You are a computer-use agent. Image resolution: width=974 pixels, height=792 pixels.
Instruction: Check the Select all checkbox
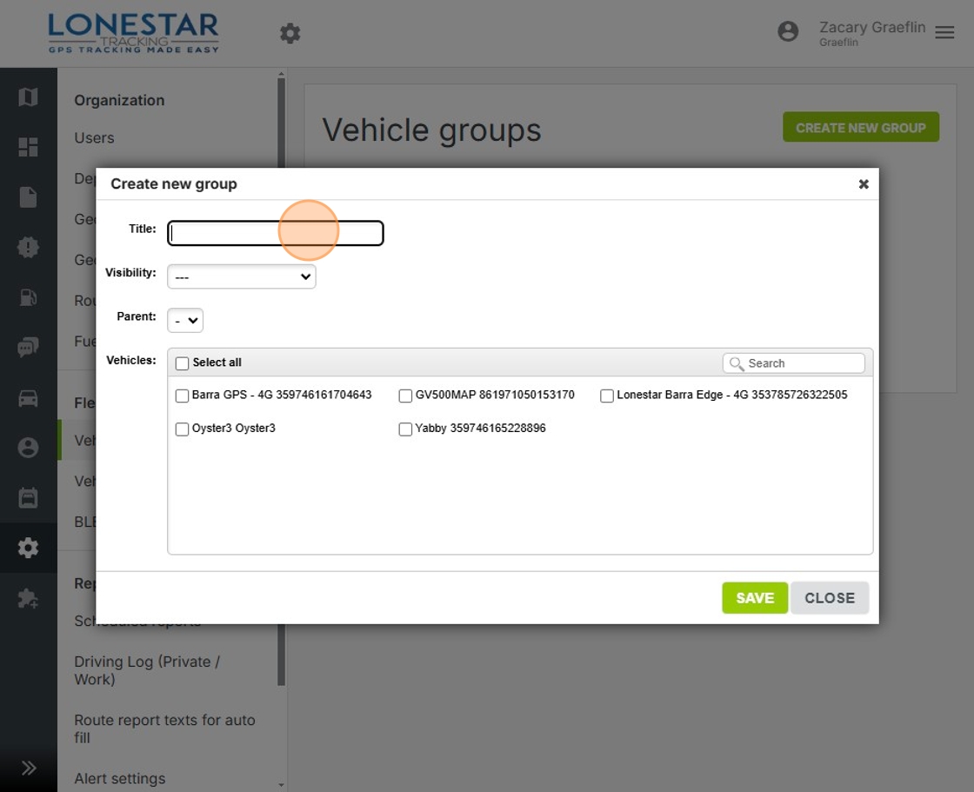(182, 363)
